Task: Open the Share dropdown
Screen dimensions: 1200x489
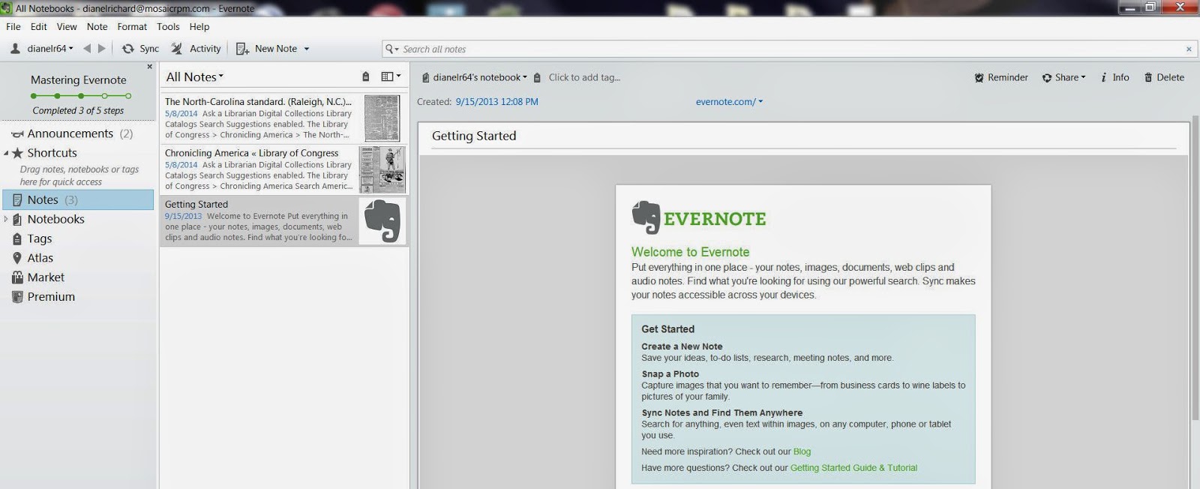Action: point(1063,77)
